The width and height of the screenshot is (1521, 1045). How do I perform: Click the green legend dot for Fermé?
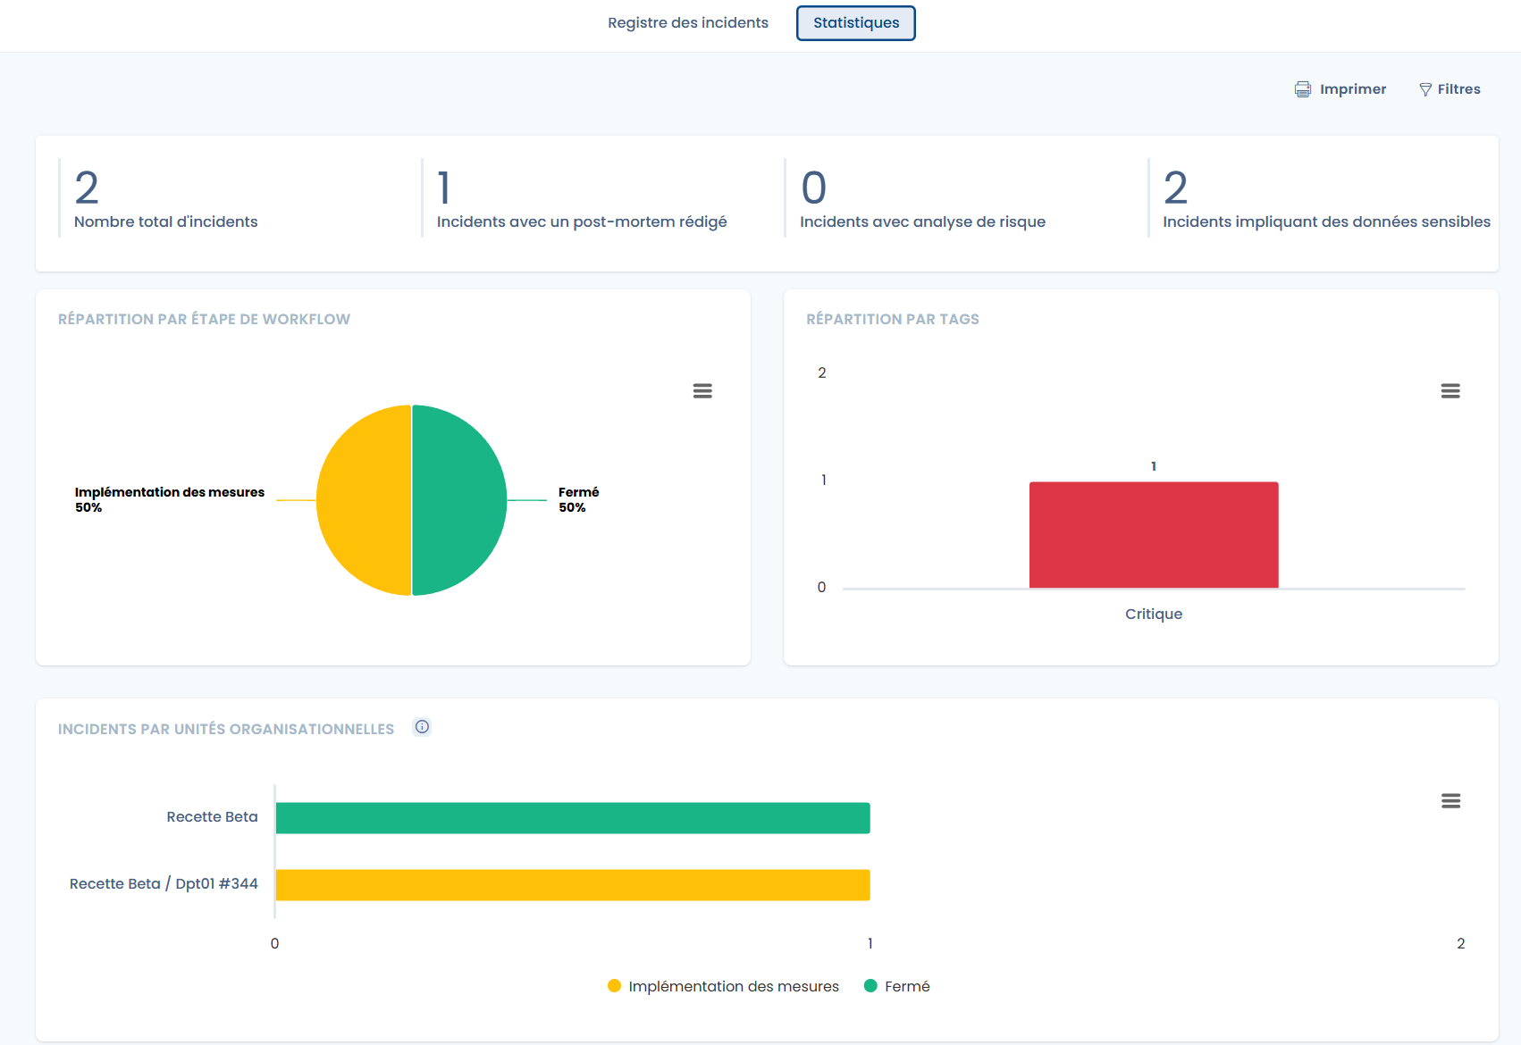870,986
